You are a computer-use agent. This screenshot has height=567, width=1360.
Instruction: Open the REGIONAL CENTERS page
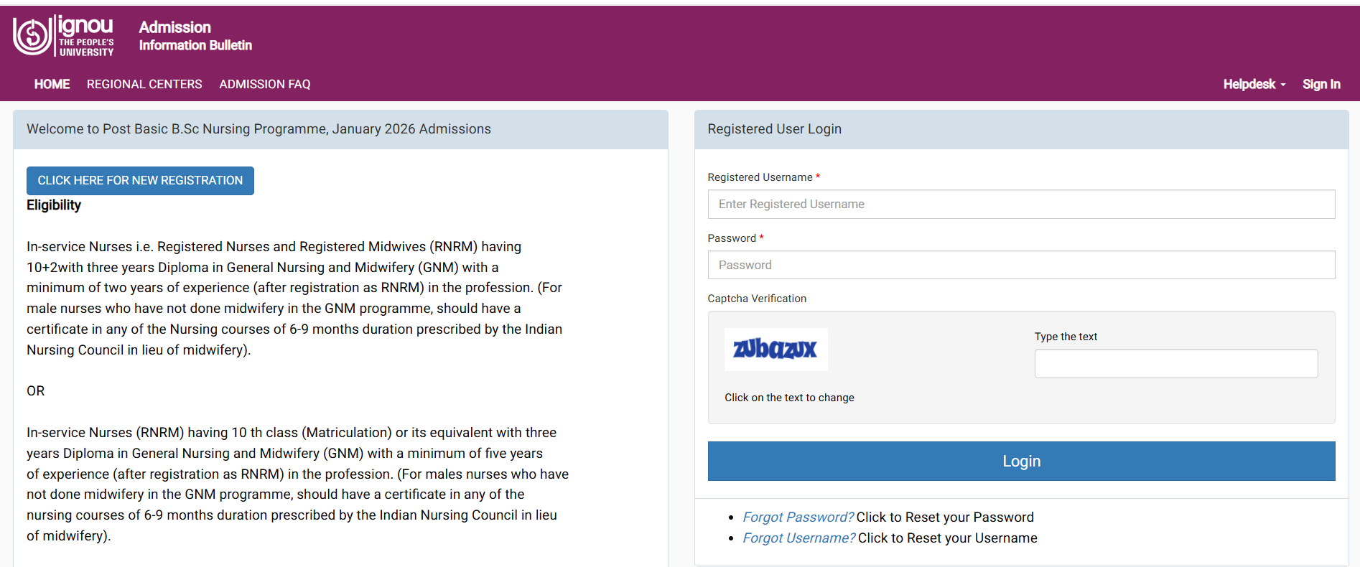144,84
